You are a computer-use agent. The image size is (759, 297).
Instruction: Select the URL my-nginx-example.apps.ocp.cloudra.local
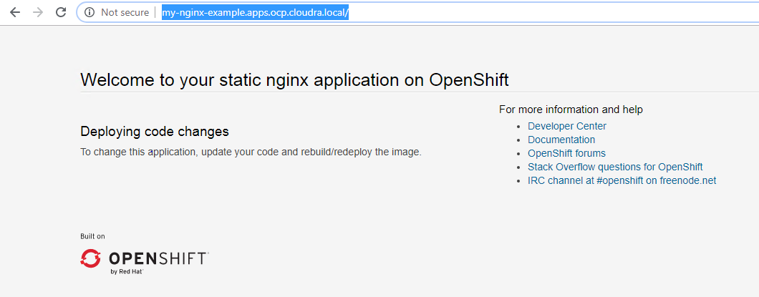(255, 13)
